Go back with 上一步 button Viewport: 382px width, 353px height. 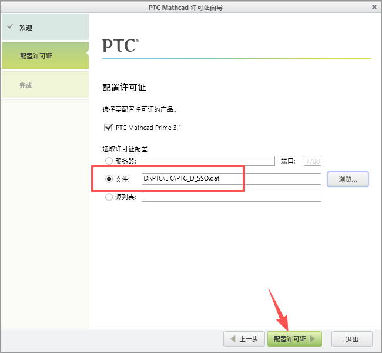244,339
